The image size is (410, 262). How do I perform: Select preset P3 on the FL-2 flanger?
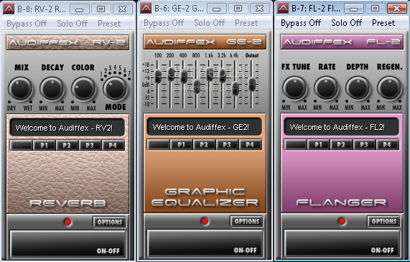point(364,144)
